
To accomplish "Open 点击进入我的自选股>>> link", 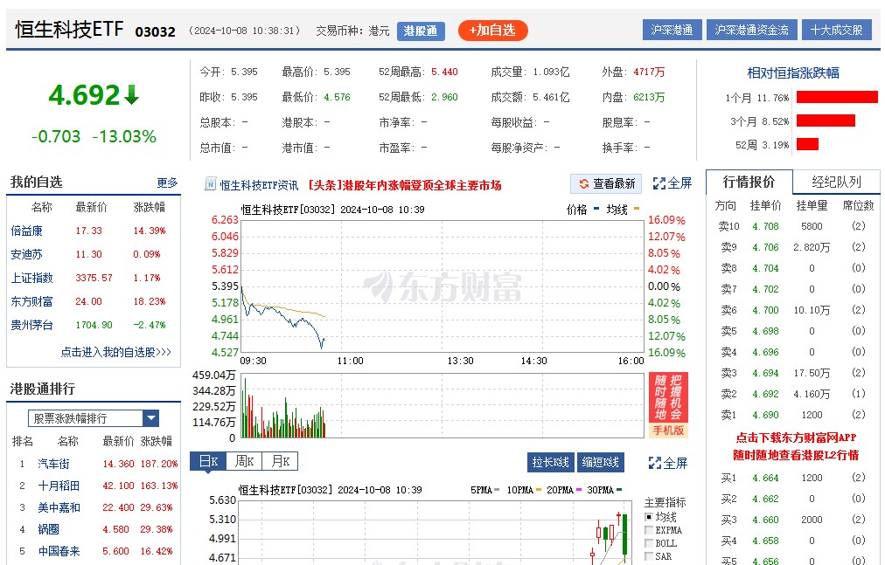I will (x=115, y=352).
